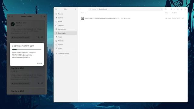Open search in the Files window

pos(56,9)
